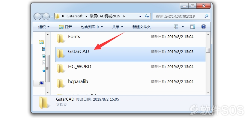Toggle the preview pane button

pyautogui.click(x=193, y=27)
